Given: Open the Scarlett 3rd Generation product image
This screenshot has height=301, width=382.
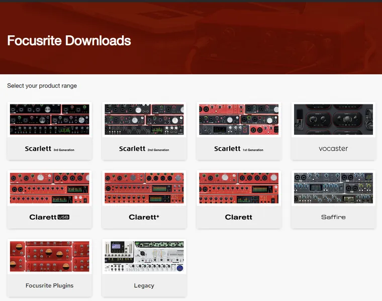Looking at the screenshot, I should [49, 119].
